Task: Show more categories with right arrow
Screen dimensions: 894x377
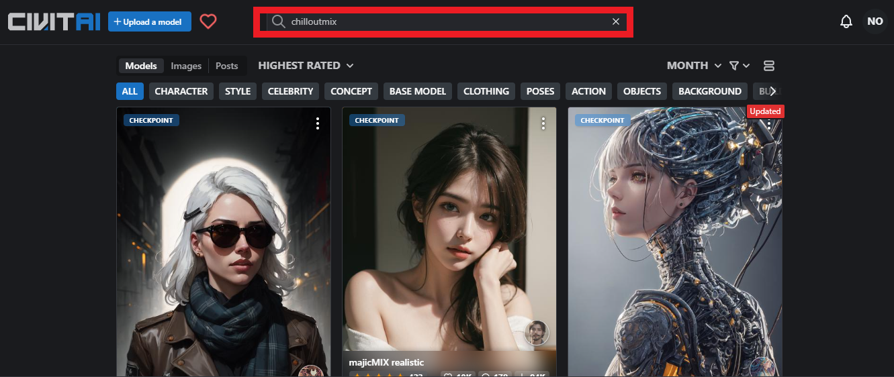Action: point(773,91)
